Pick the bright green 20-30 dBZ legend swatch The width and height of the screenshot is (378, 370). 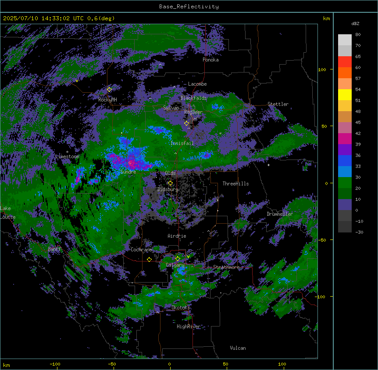pos(345,183)
